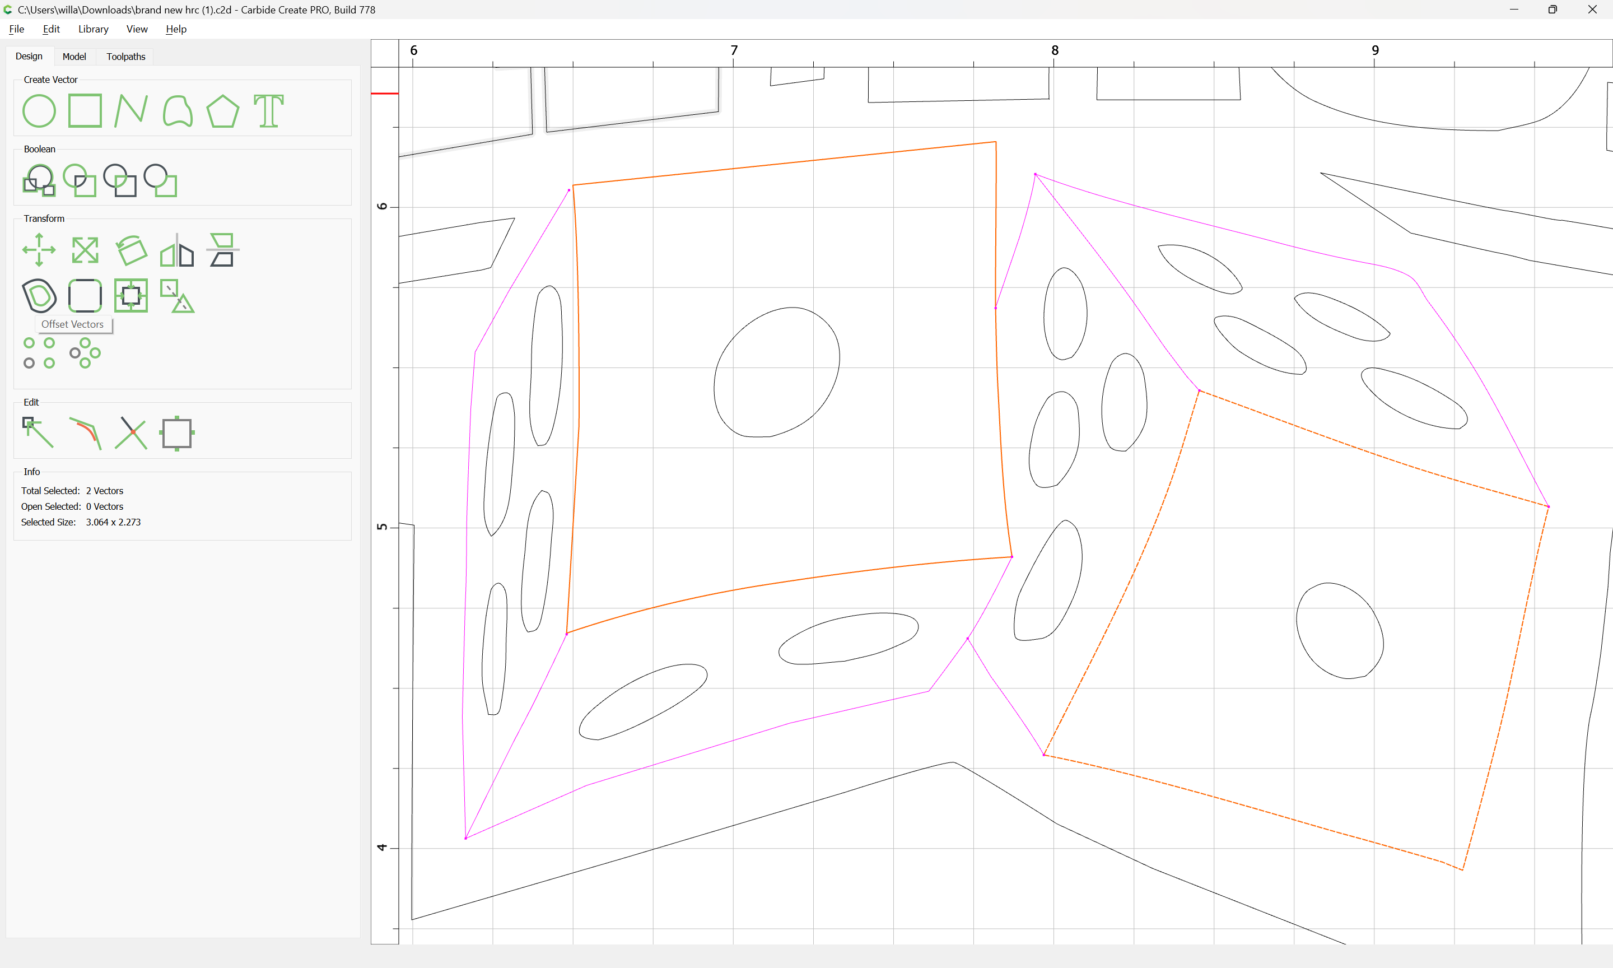Switch to the Toolpaths tab
Screen dimensions: 1613x968
126,56
